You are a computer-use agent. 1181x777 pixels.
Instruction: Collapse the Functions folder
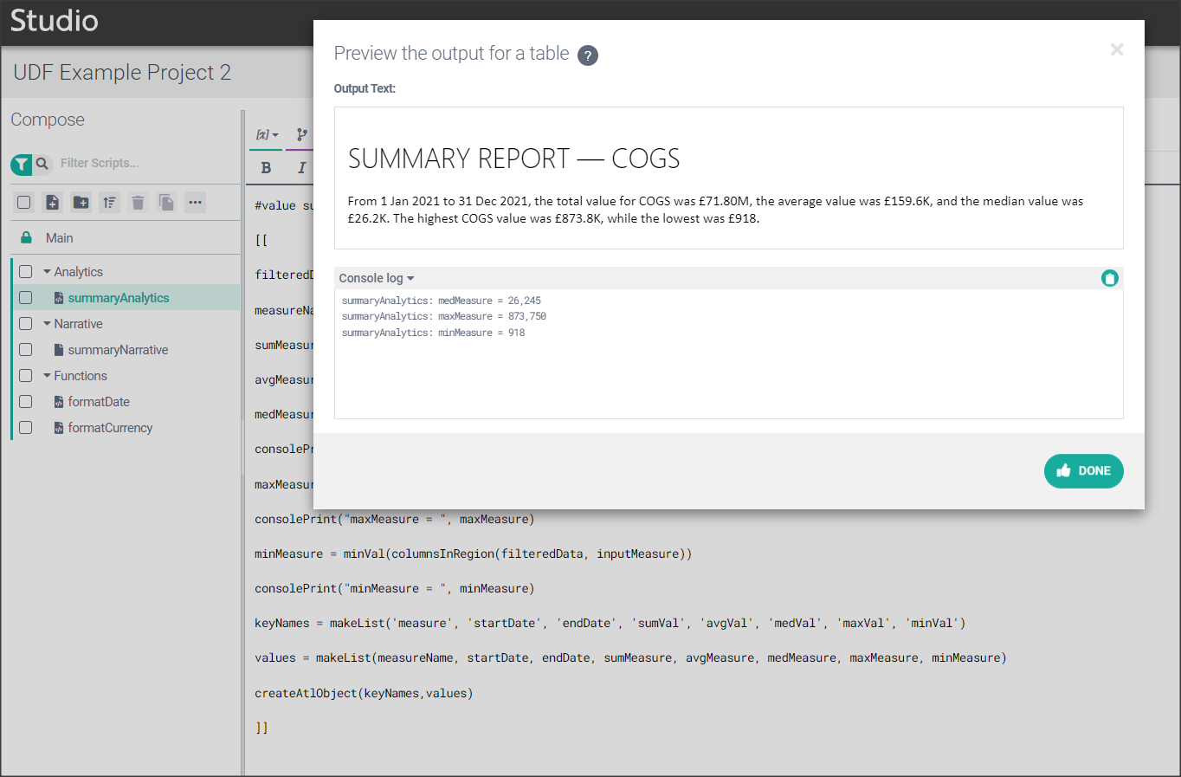coord(47,376)
